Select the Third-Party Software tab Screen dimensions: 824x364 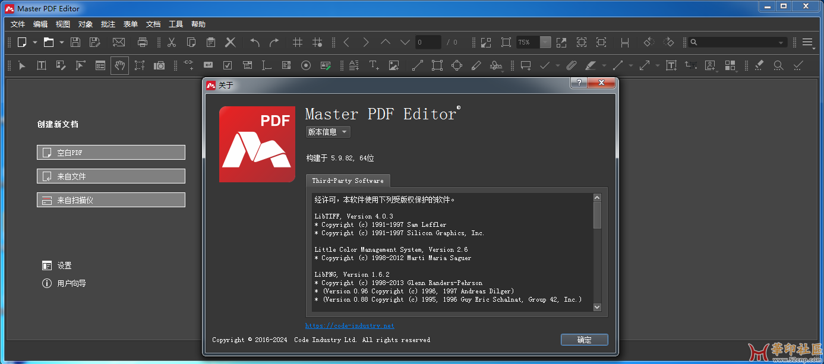pyautogui.click(x=348, y=181)
